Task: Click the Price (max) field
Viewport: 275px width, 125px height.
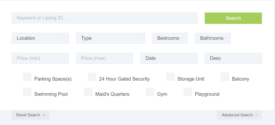Action: click(x=104, y=58)
